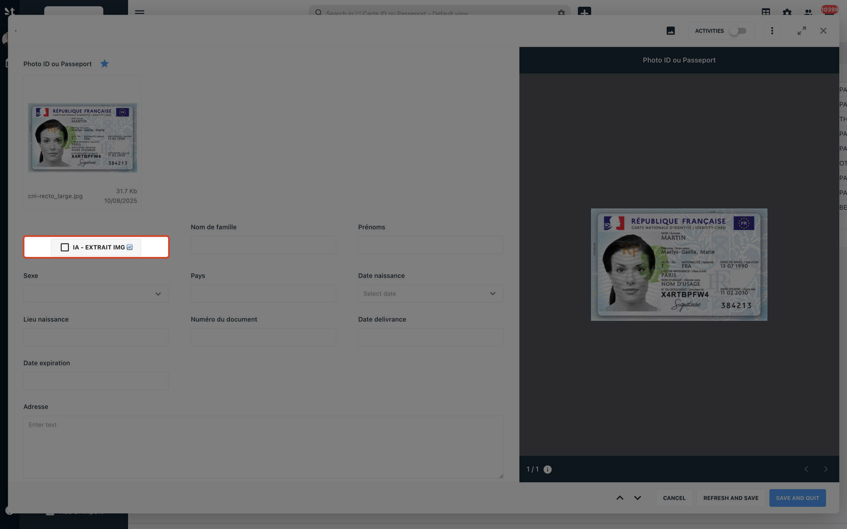Show next image with right arrow

825,469
